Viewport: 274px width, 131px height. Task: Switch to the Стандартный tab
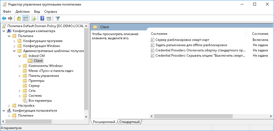pyautogui.click(x=129, y=122)
